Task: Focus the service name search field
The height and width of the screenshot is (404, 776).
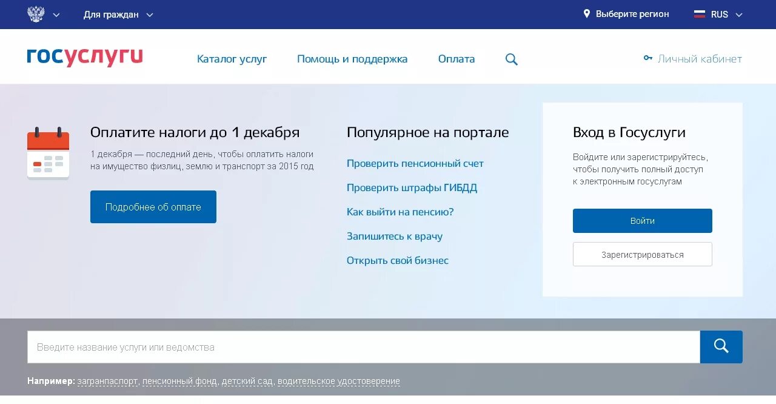Action: coord(364,347)
